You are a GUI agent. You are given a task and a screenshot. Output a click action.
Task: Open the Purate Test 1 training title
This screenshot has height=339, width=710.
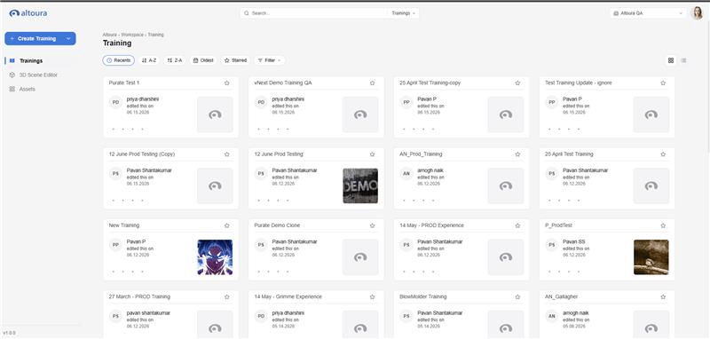pyautogui.click(x=124, y=83)
